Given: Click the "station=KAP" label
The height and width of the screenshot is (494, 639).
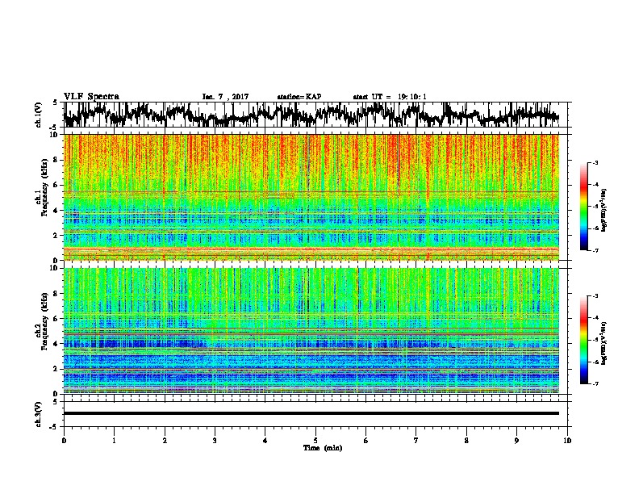Looking at the screenshot, I should [299, 97].
